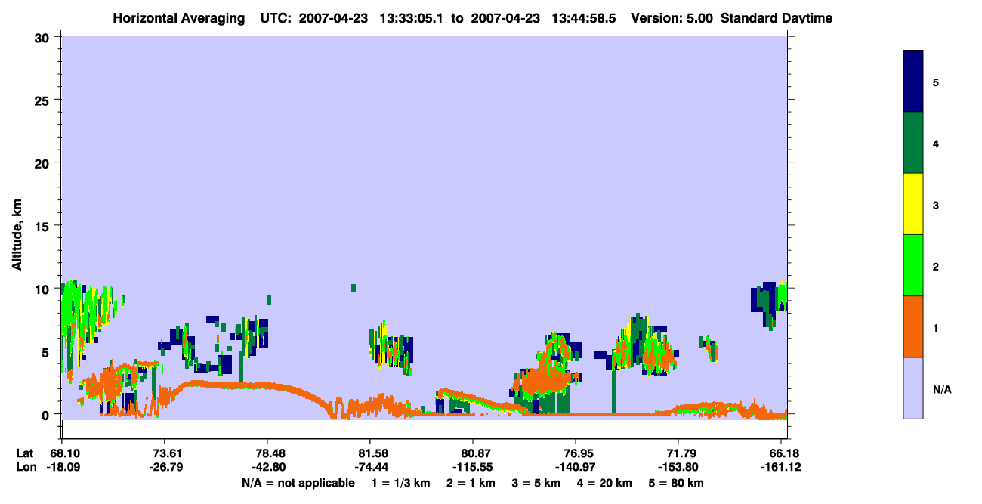Click the 'Lon' axis row label
This screenshot has height=504, width=982.
tap(26, 467)
